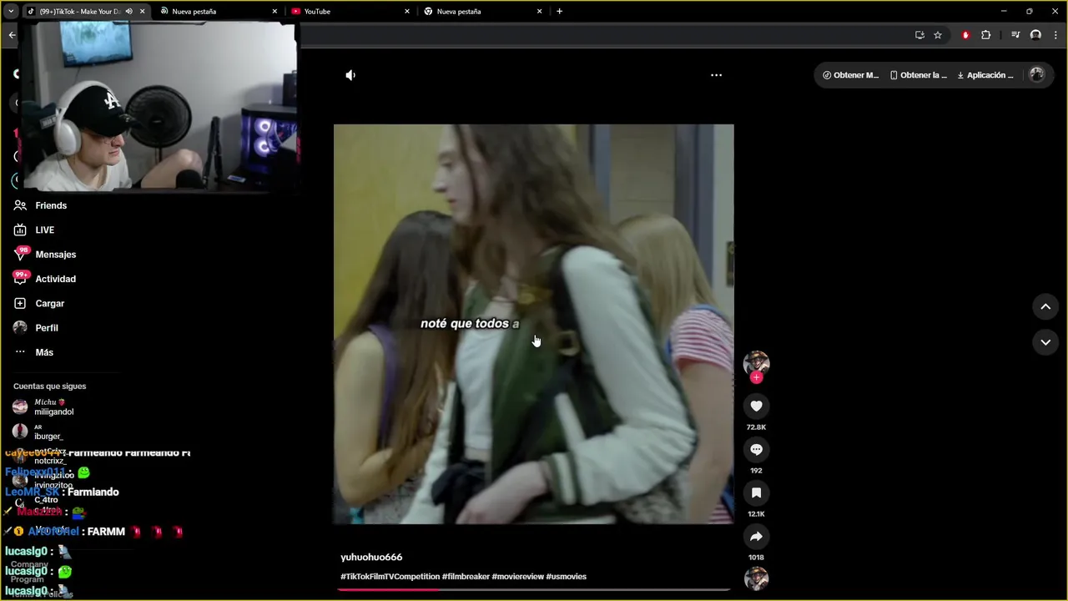The image size is (1068, 601).
Task: Open the video comments bubble
Action: [756, 449]
